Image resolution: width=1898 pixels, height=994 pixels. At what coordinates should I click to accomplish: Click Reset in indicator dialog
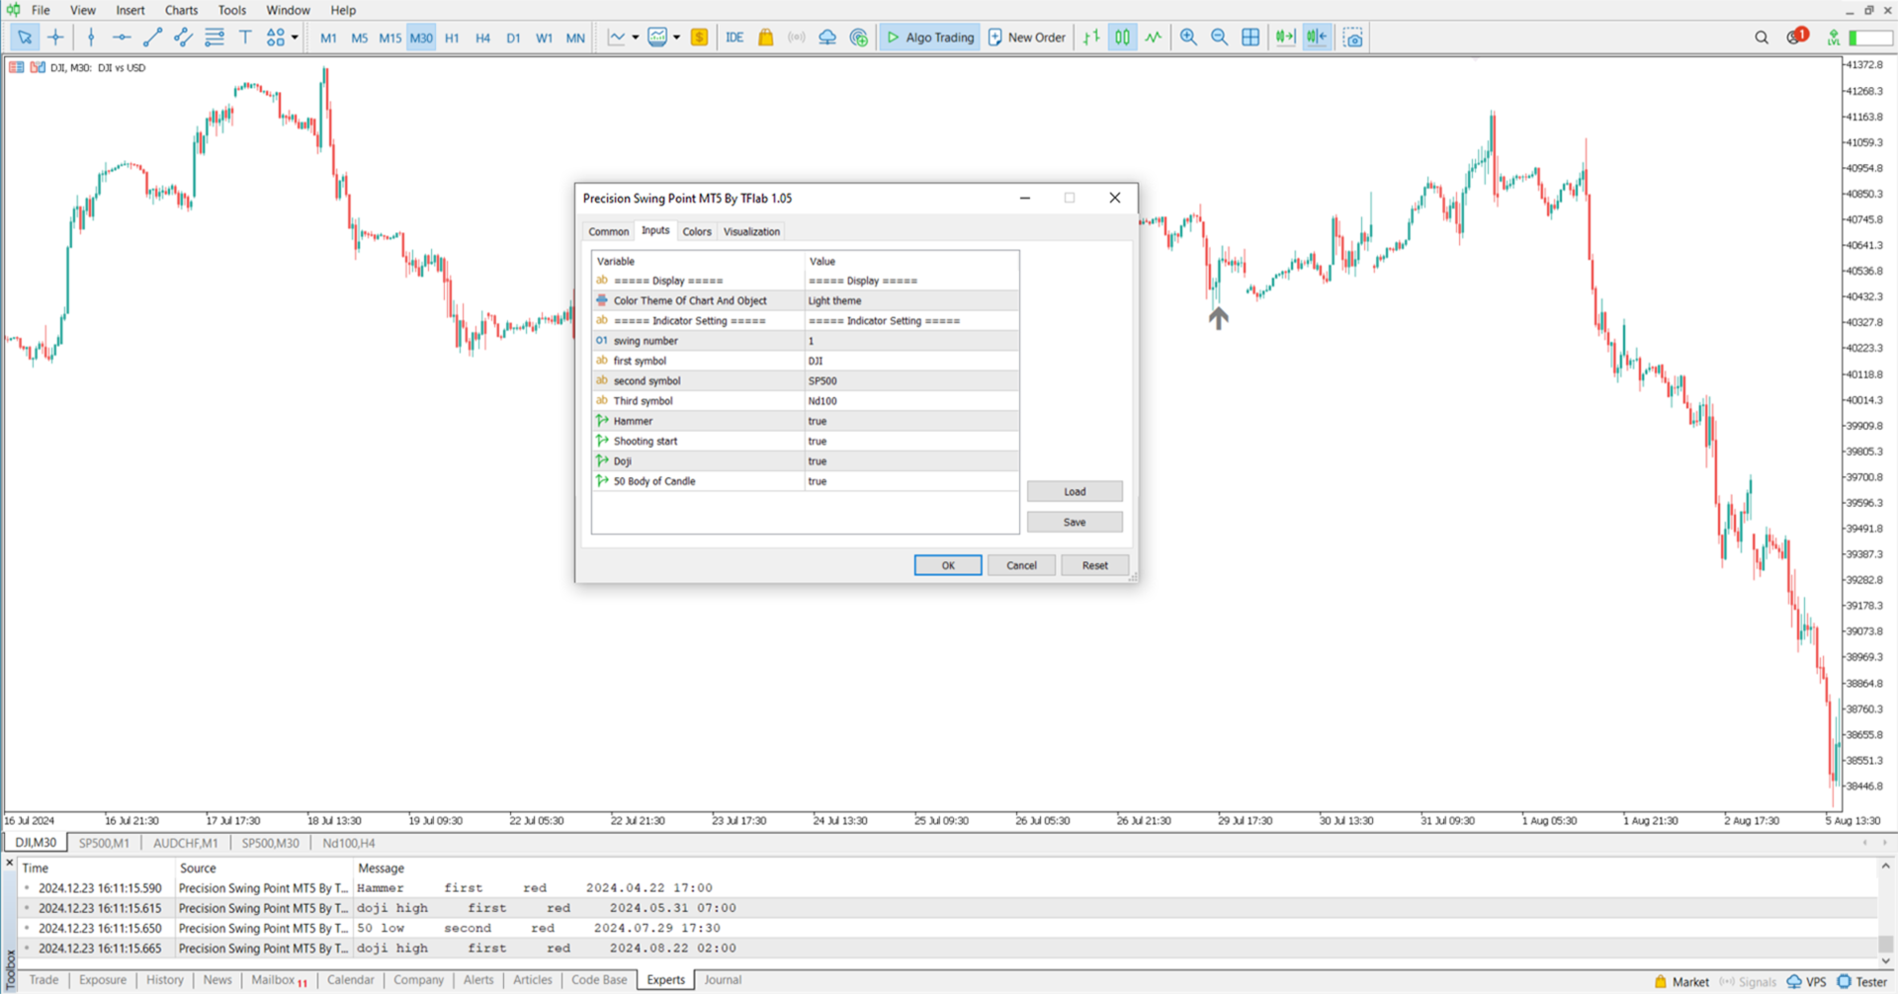coord(1094,565)
